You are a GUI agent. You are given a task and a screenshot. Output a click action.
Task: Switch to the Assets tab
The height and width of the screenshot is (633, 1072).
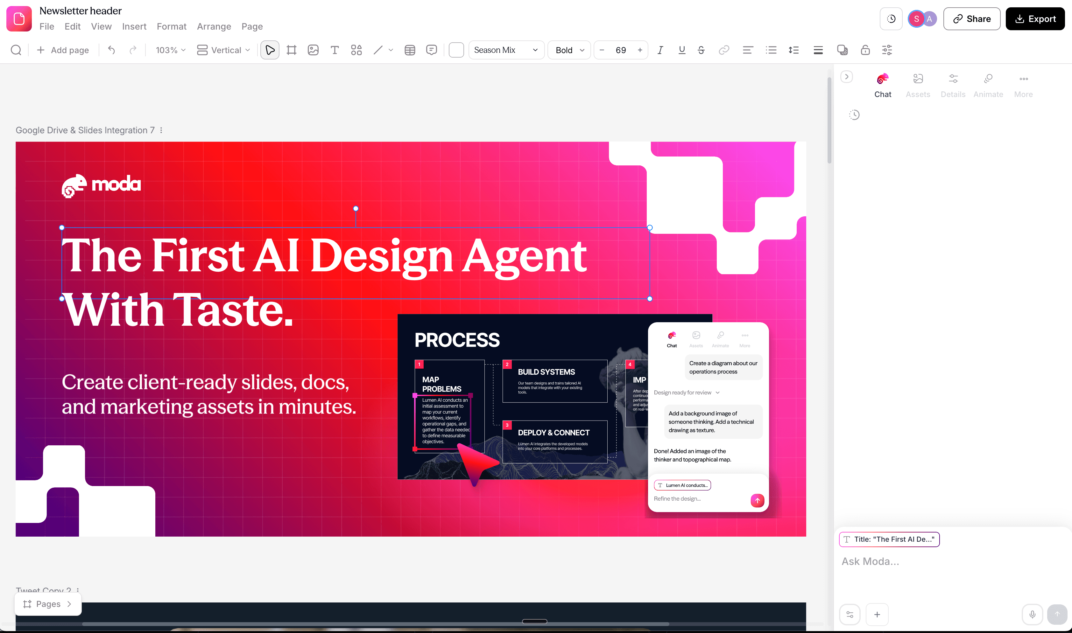click(918, 85)
